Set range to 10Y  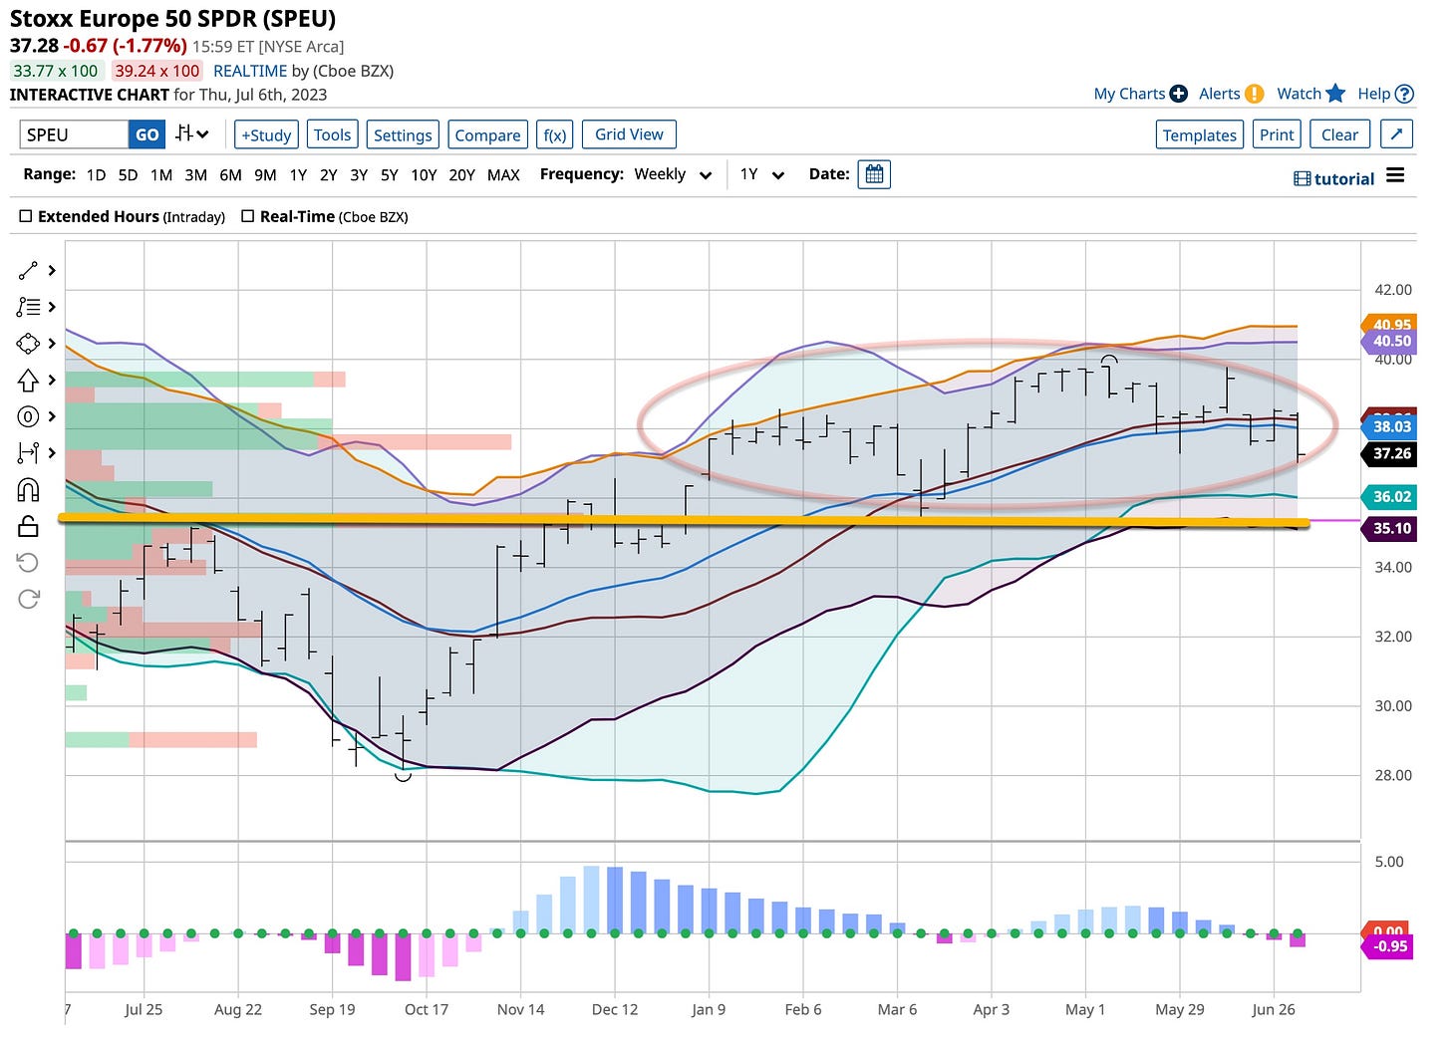tap(424, 174)
